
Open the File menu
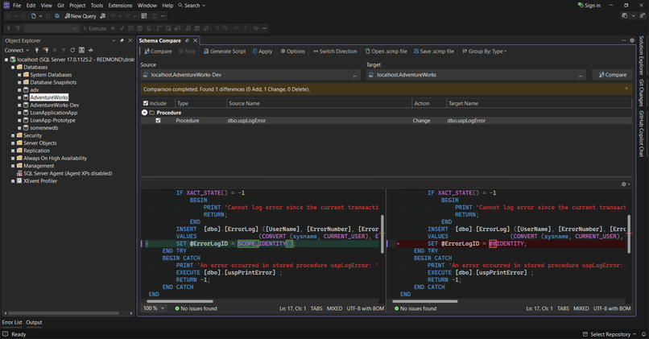point(17,6)
